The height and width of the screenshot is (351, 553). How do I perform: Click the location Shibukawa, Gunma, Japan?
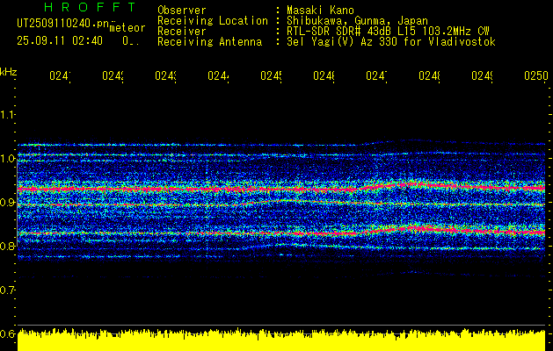(x=357, y=21)
